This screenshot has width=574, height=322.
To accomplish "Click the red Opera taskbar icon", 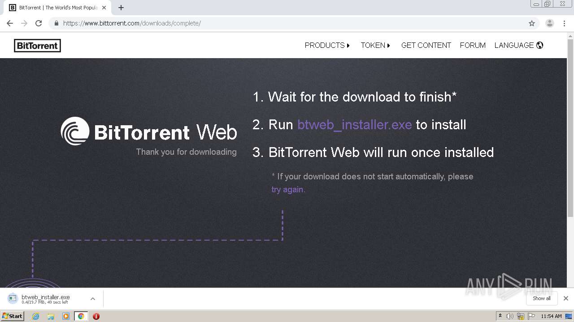I will pyautogui.click(x=96, y=316).
